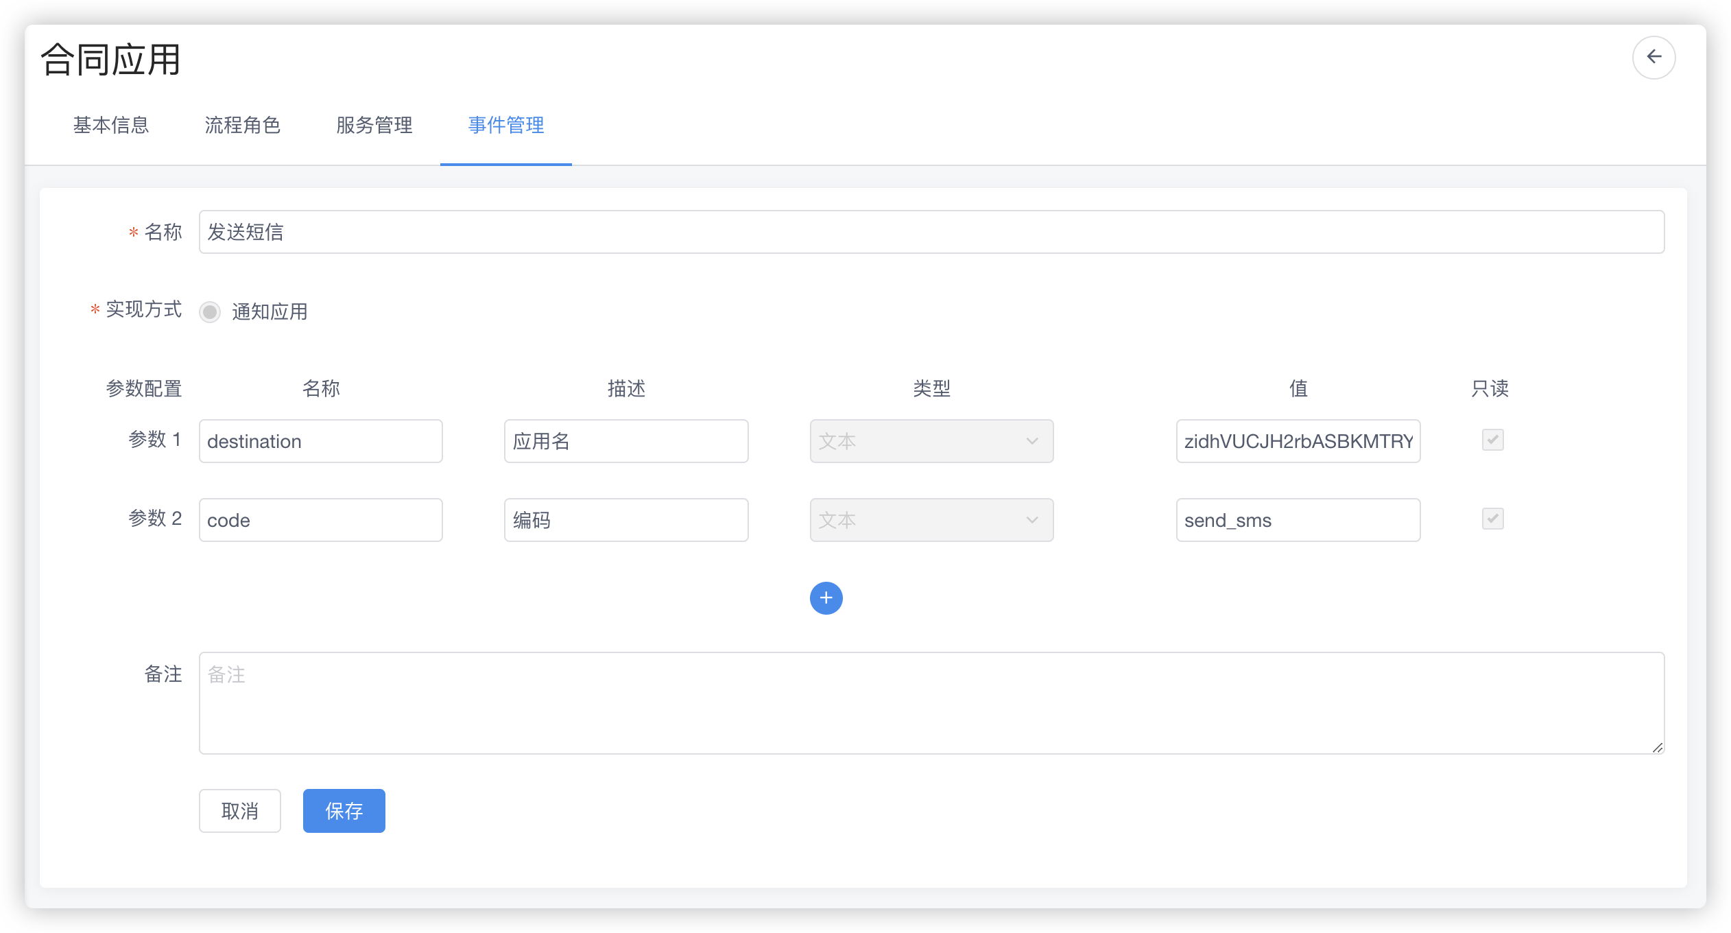Click the back arrow icon
Image resolution: width=1731 pixels, height=933 pixels.
(x=1654, y=57)
